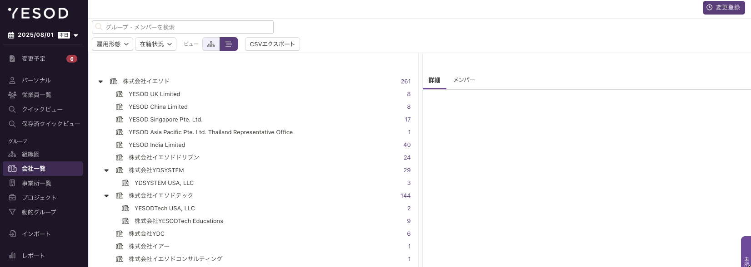Switch to list view toggle

click(x=229, y=44)
